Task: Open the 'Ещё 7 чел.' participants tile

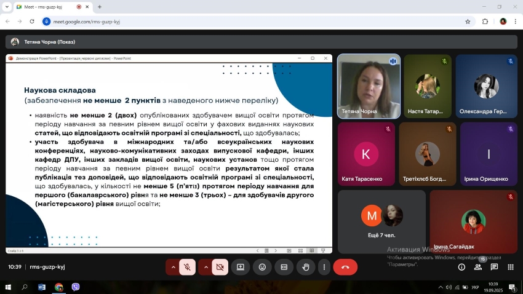Action: tap(381, 221)
